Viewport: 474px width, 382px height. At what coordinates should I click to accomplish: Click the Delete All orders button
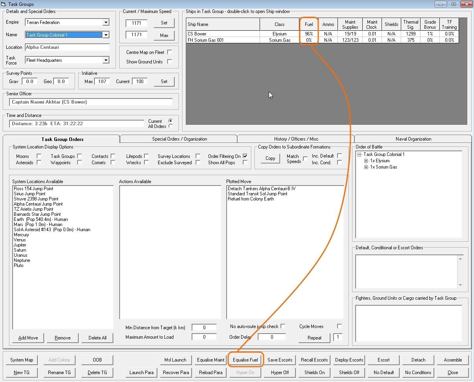[x=97, y=338]
